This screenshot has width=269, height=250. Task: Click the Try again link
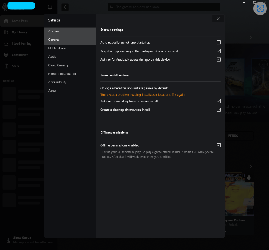[x=178, y=94]
